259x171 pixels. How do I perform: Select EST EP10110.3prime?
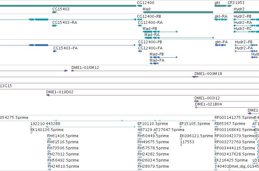click(x=153, y=124)
